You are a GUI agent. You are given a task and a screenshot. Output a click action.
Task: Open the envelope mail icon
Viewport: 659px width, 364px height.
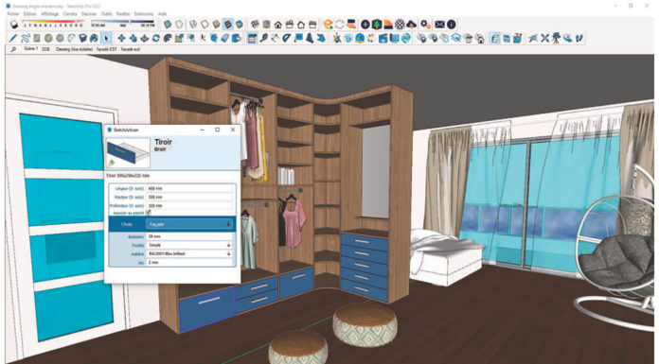click(x=439, y=25)
